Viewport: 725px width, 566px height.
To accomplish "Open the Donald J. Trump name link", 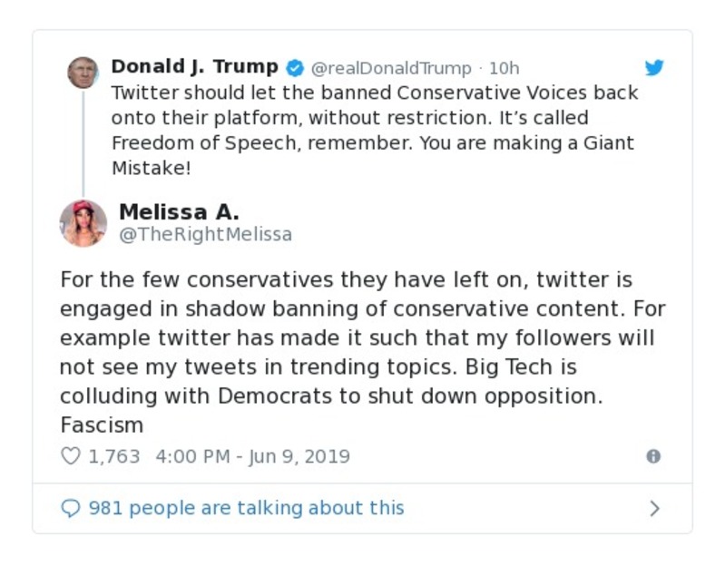I will click(194, 67).
